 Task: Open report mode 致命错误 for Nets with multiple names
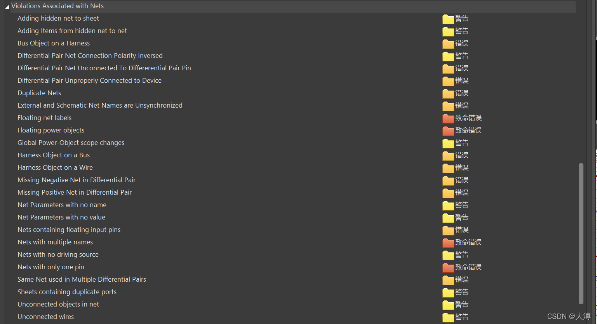[468, 242]
